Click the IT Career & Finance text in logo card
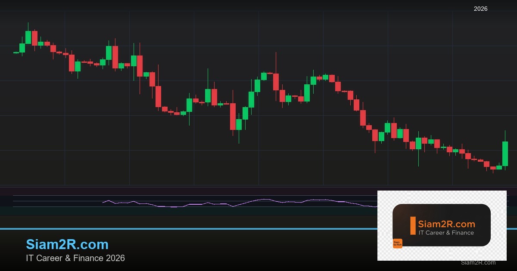517x271 pixels. click(x=446, y=233)
